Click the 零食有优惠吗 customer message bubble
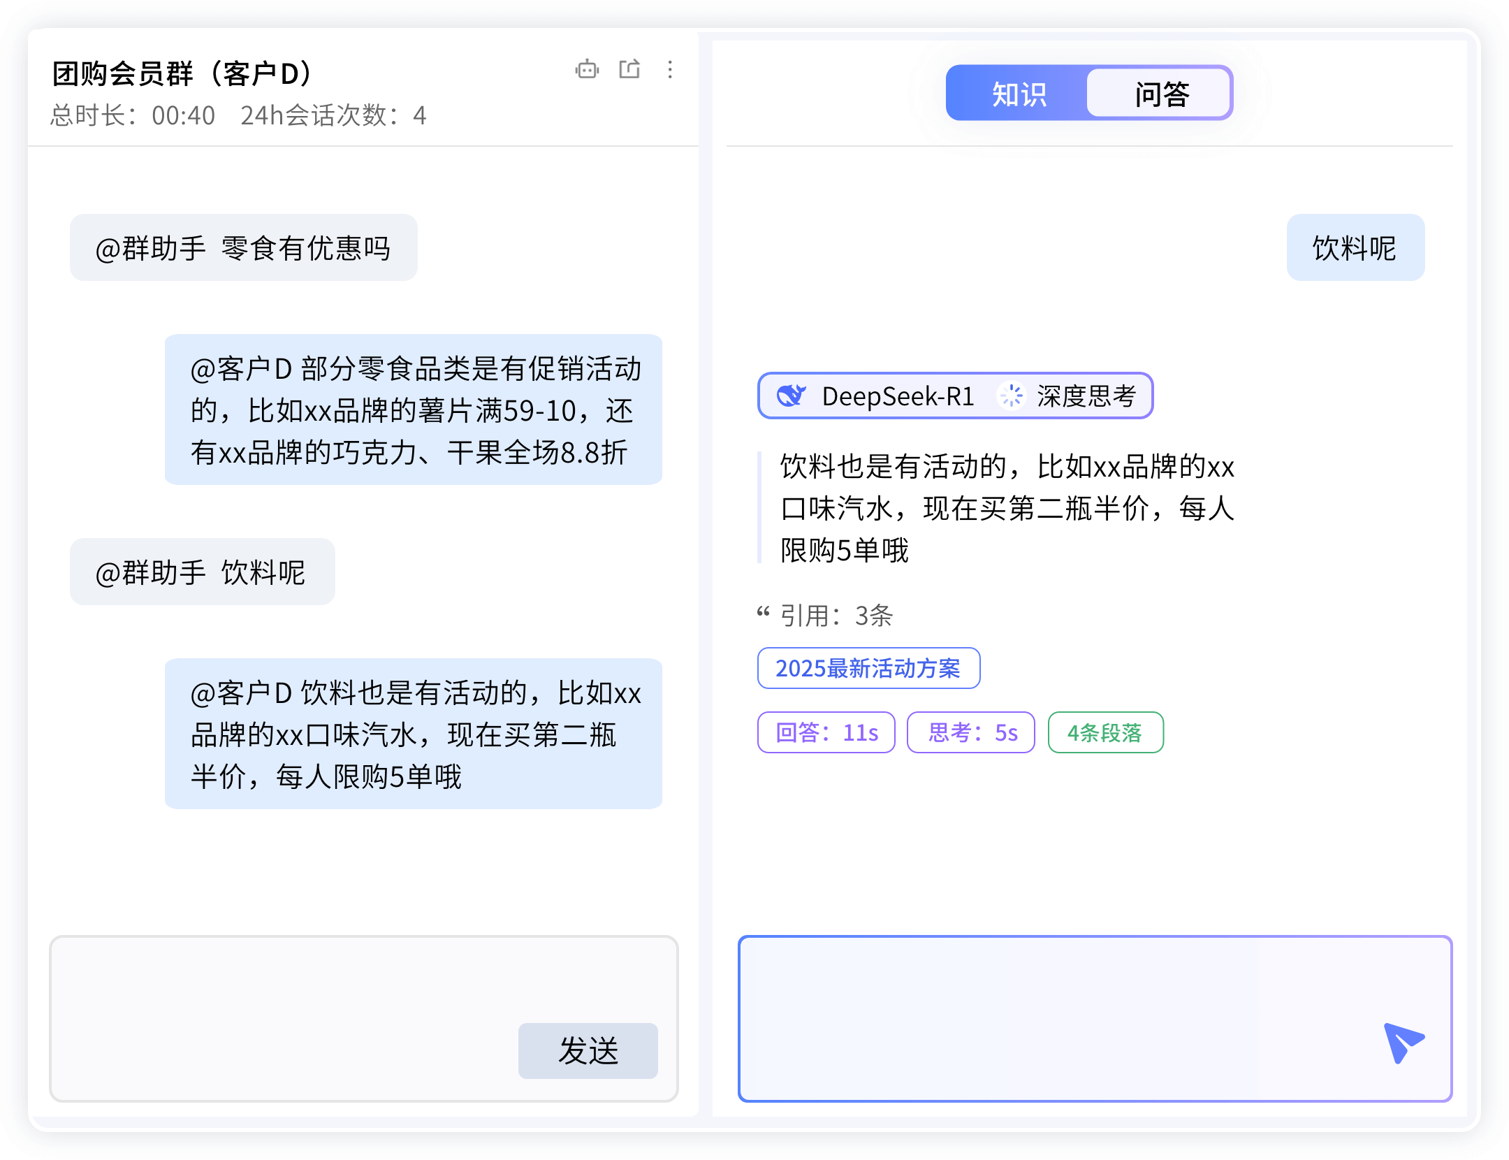 point(243,247)
